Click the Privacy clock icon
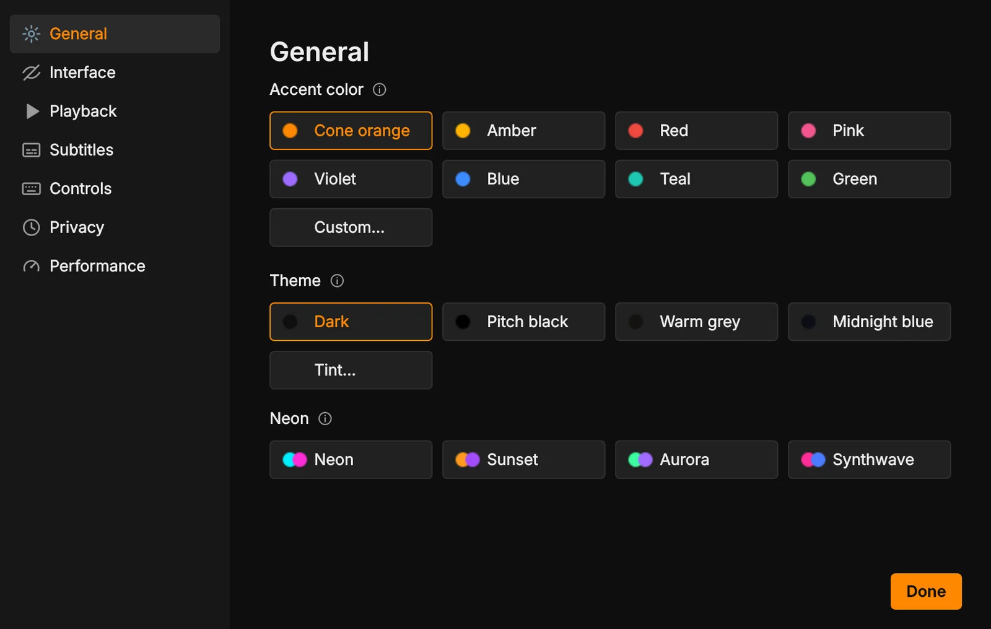 click(x=31, y=227)
